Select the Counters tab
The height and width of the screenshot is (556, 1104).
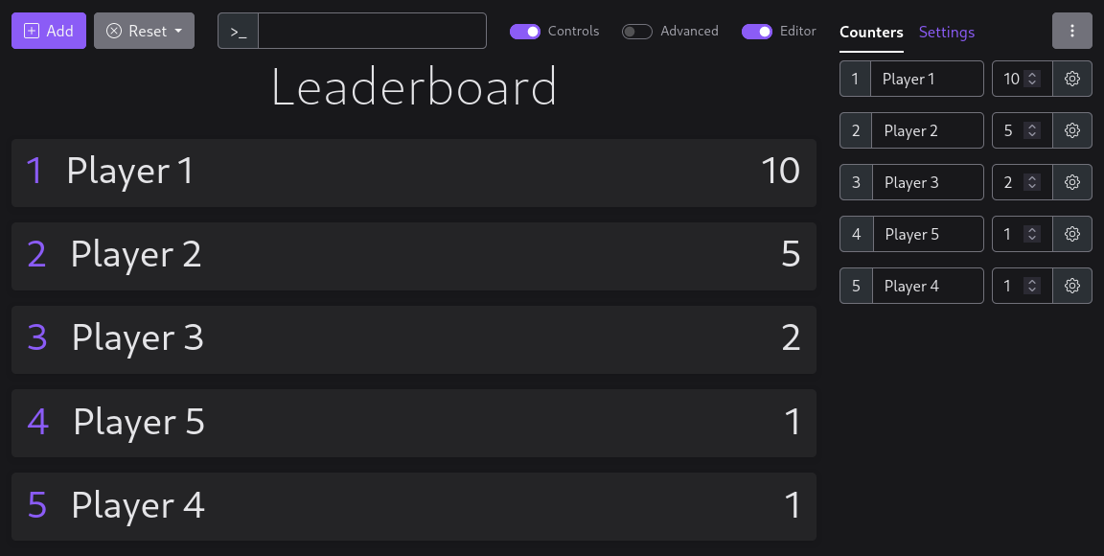[871, 33]
